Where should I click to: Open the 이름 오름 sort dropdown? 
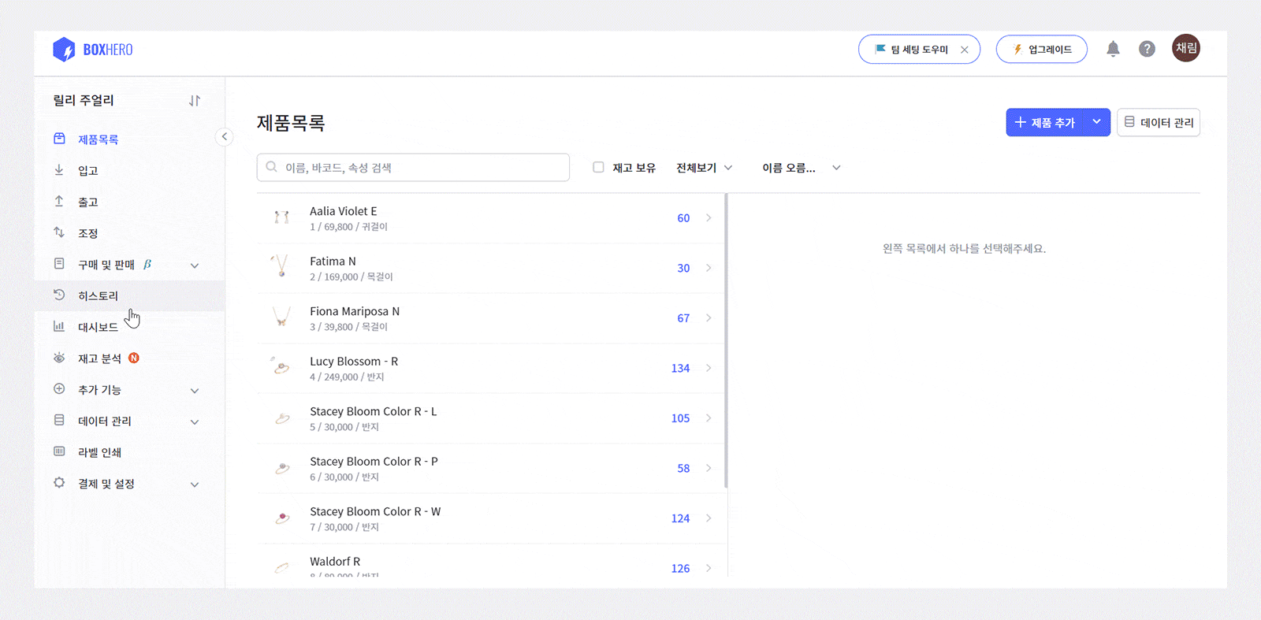(801, 168)
